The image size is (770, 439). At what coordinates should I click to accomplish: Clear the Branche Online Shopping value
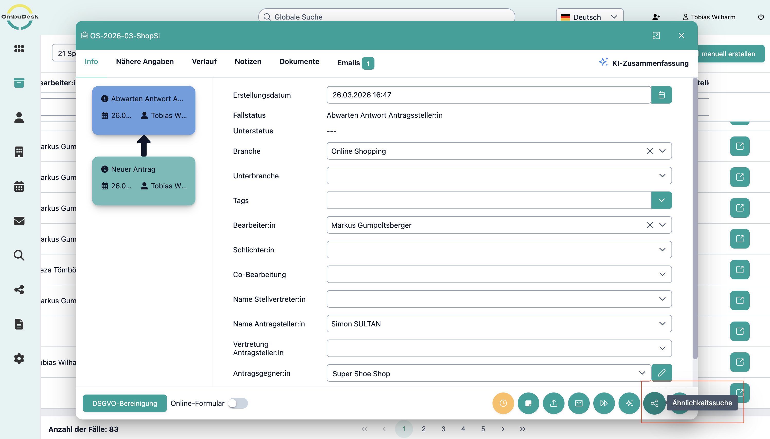pyautogui.click(x=650, y=151)
